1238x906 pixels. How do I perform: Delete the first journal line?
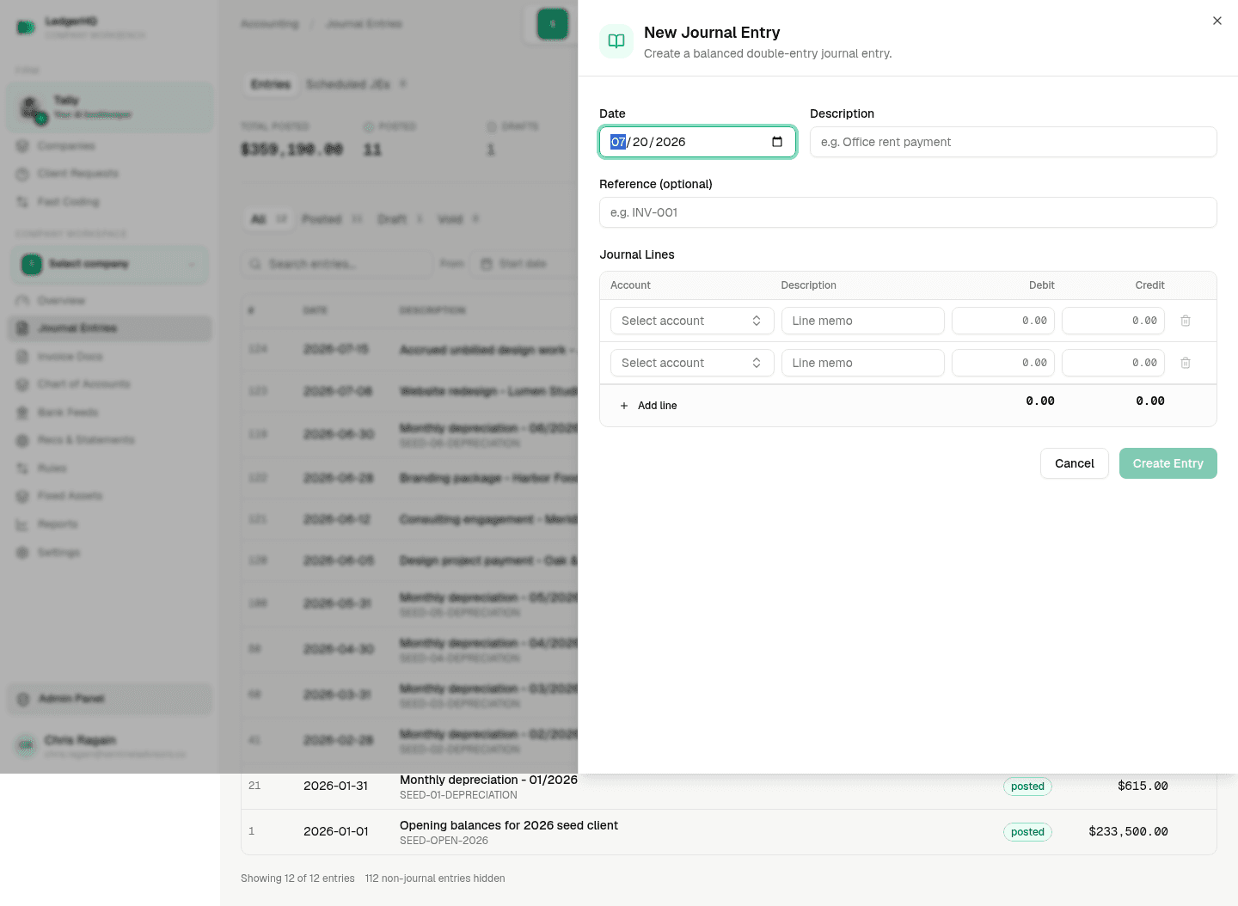click(x=1186, y=321)
